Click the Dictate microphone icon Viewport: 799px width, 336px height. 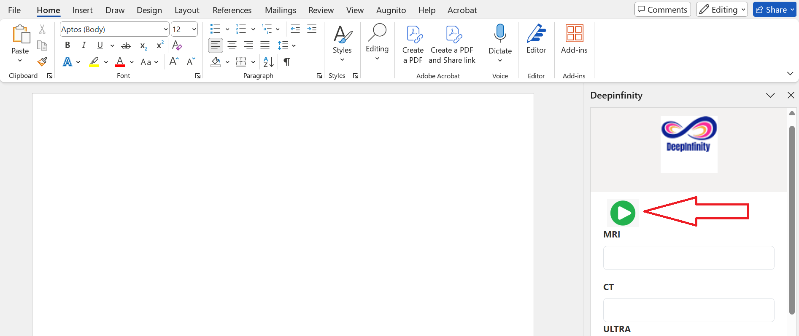tap(500, 34)
